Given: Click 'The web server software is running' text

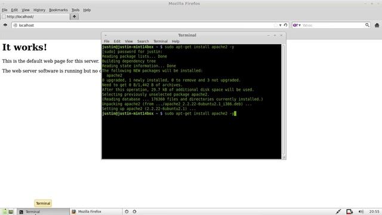Looking at the screenshot, I should click(52, 71).
